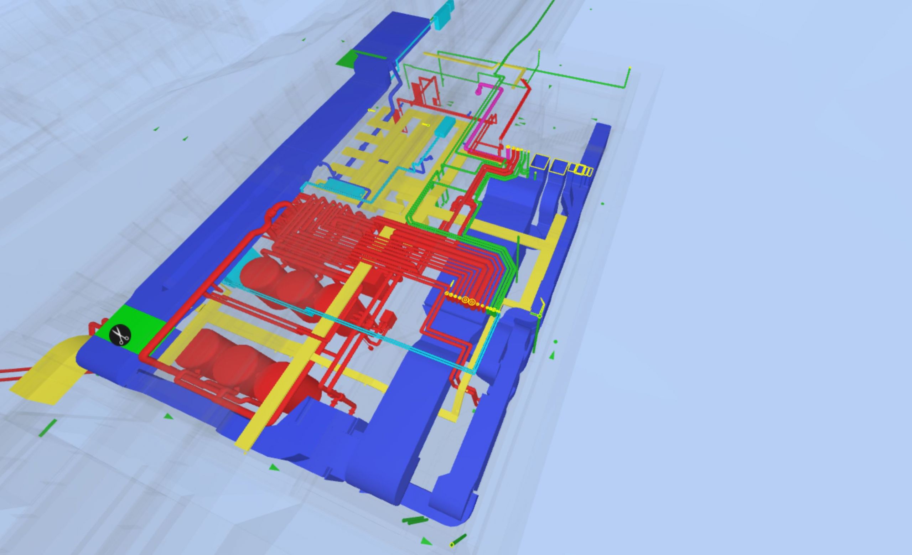Click the scissors section-cut marker

(x=120, y=335)
